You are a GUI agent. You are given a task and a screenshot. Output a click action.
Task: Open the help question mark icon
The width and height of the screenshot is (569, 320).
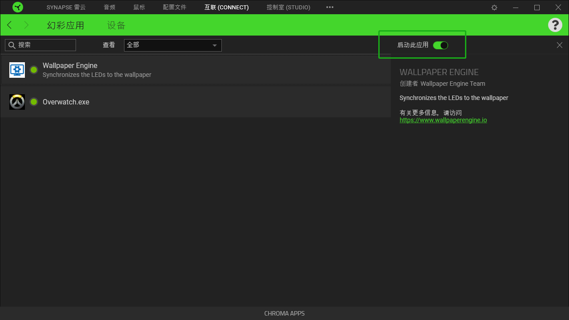[x=555, y=25]
